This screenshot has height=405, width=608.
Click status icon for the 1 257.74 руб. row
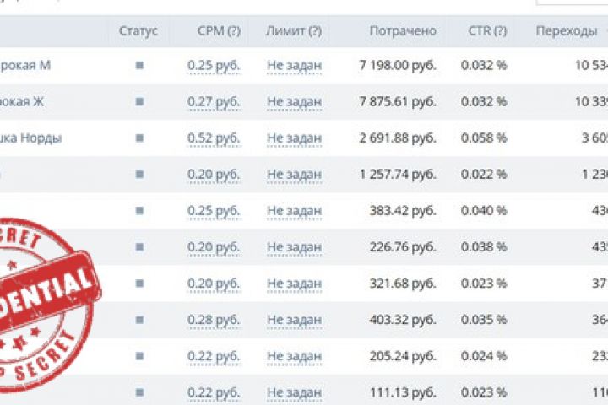(139, 174)
